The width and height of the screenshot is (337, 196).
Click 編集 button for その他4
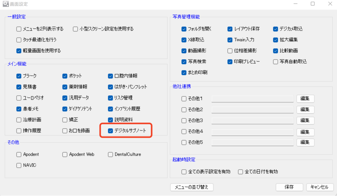coord(305,132)
